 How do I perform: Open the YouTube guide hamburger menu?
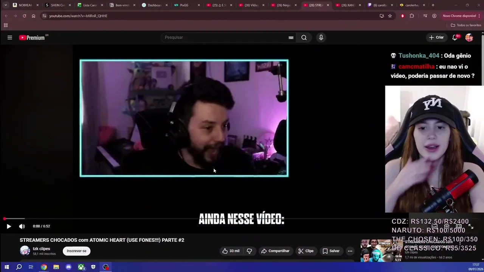[10, 37]
